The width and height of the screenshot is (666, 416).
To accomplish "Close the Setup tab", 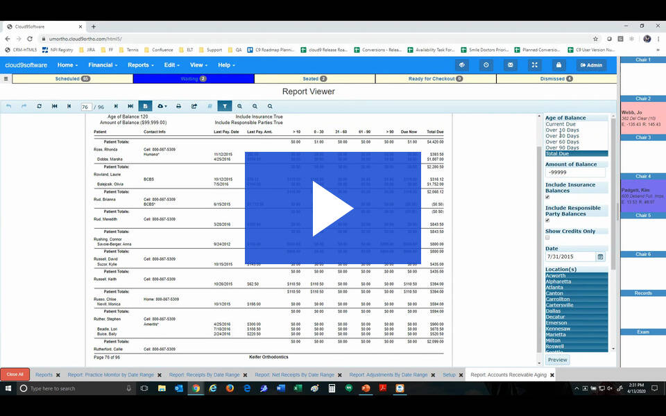I will 461,375.
